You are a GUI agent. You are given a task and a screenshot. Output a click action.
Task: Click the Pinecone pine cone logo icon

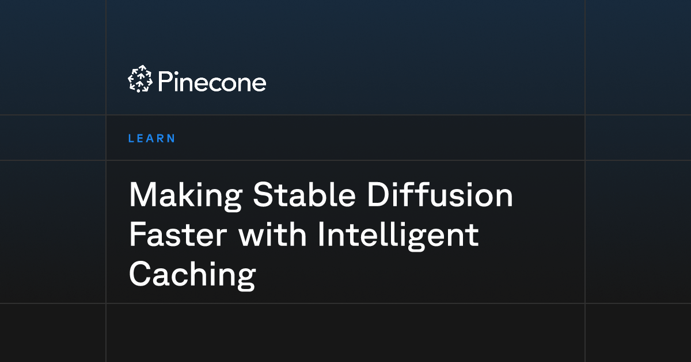(x=140, y=80)
